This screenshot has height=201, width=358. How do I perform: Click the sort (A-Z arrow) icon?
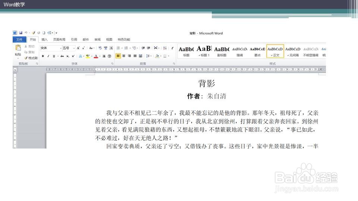point(165,48)
